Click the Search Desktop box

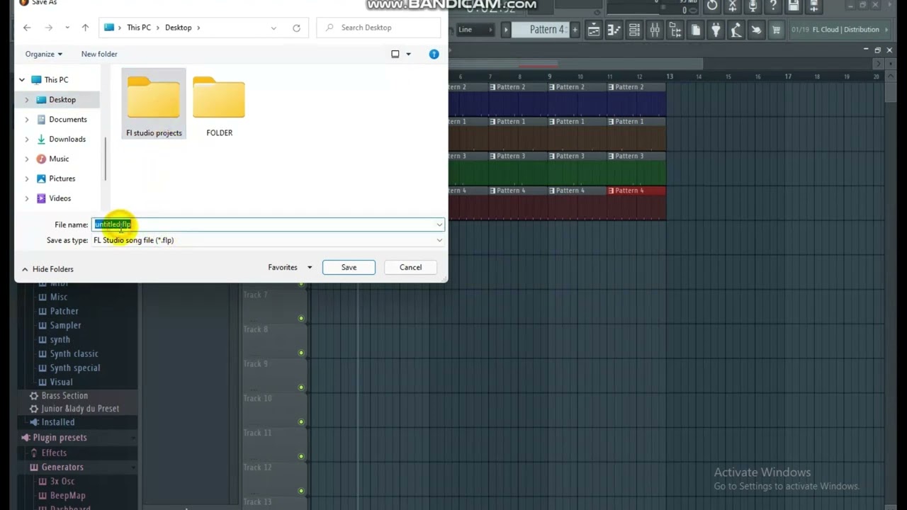pyautogui.click(x=378, y=28)
